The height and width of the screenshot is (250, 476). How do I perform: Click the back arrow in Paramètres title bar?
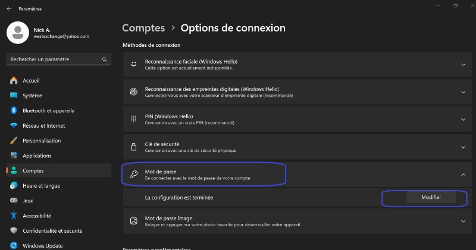(9, 9)
